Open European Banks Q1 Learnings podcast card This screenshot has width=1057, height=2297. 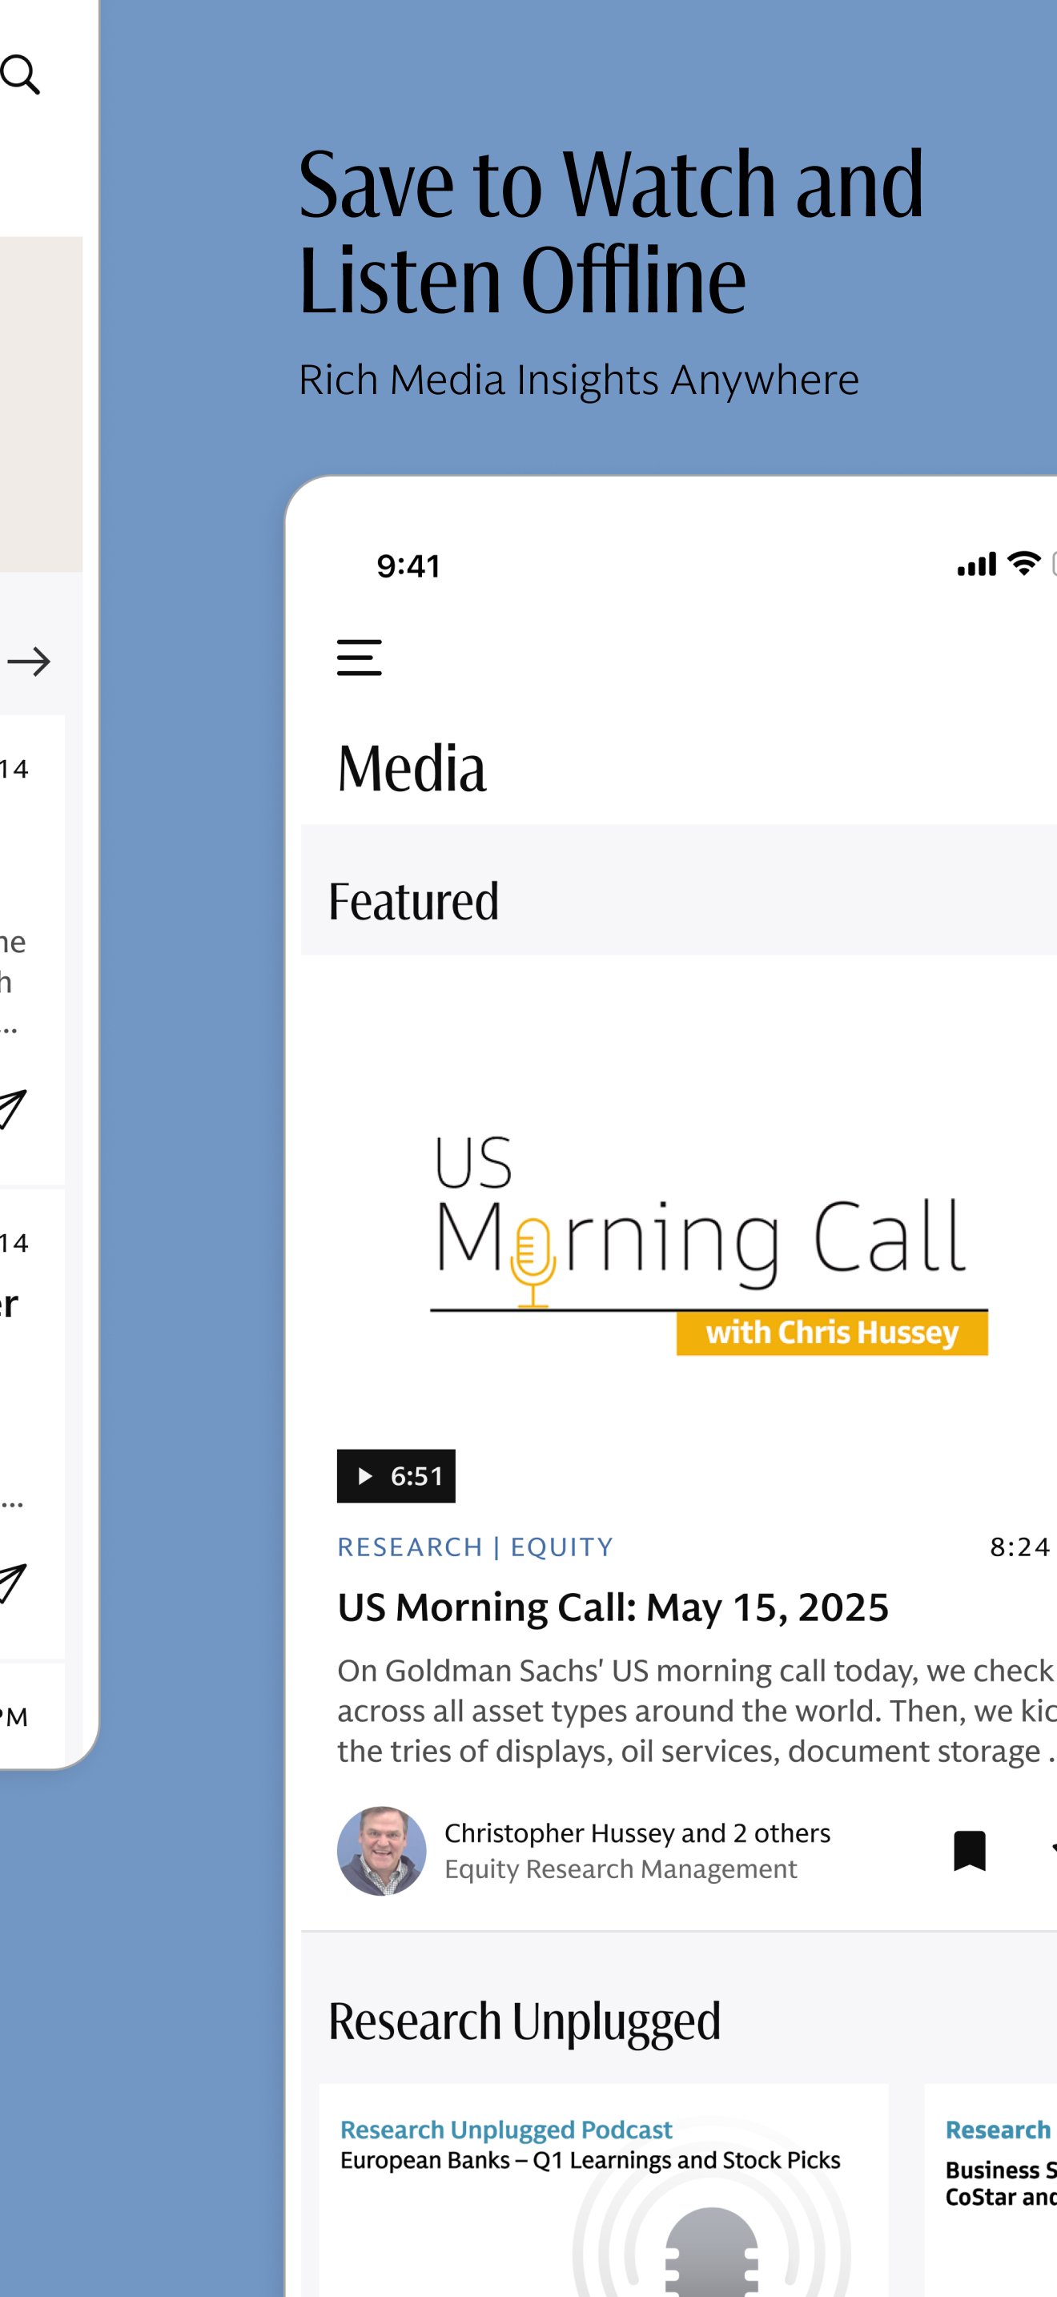(x=605, y=2190)
